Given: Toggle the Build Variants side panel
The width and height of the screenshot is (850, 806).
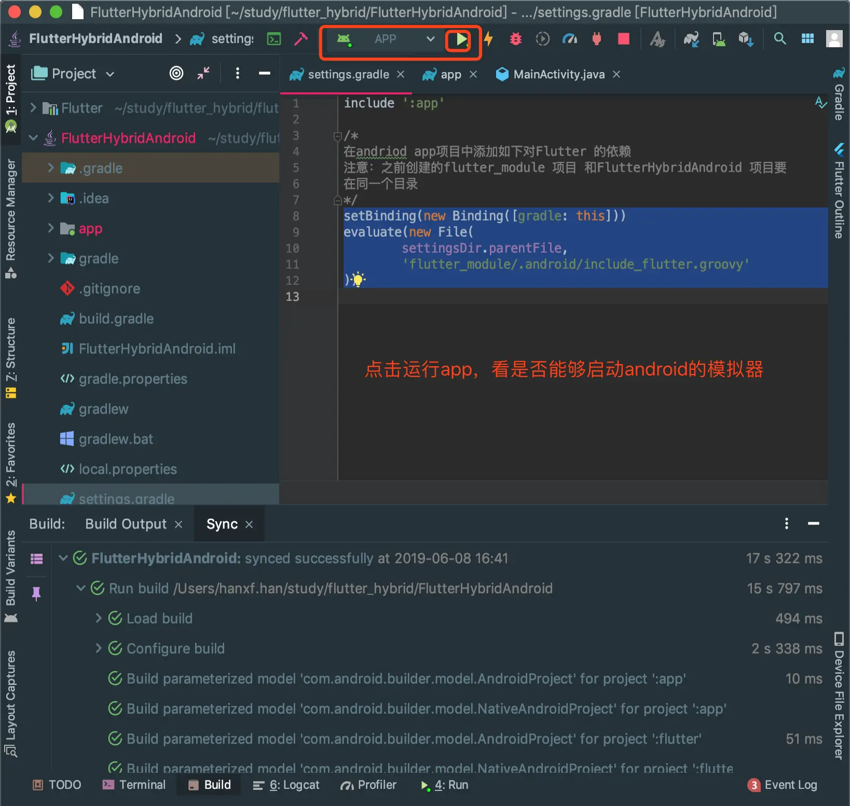Looking at the screenshot, I should [10, 576].
